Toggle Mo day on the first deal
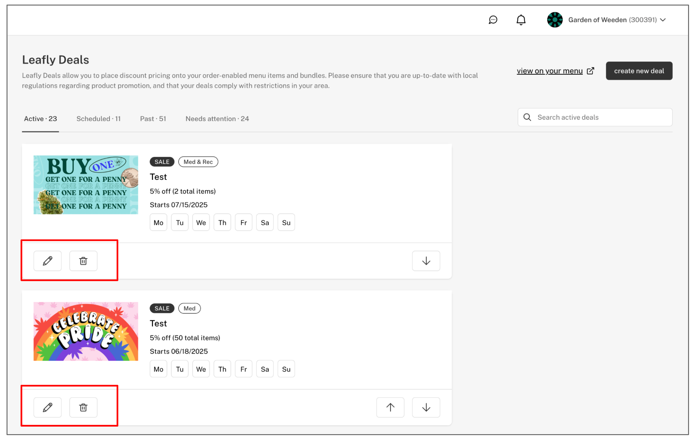 pos(158,223)
